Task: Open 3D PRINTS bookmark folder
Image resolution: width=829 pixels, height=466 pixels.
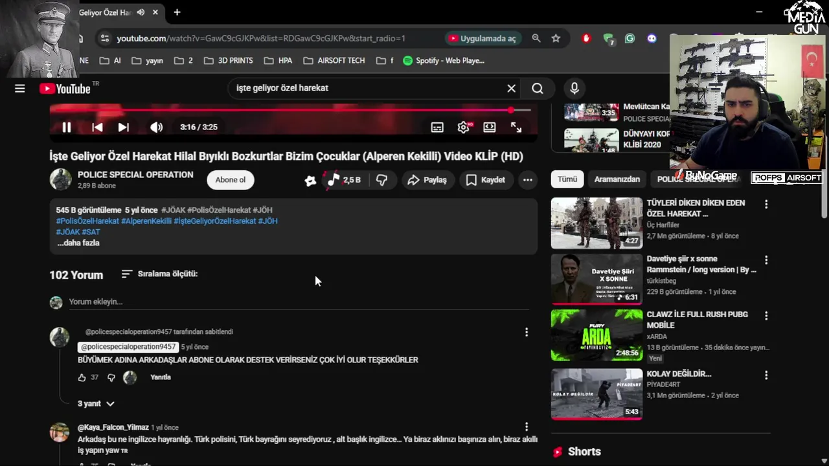Action: coord(229,60)
